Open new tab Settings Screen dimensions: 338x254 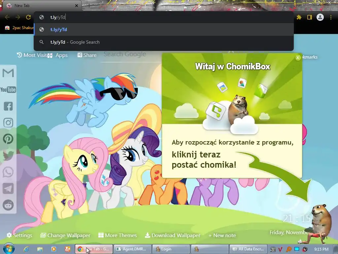click(19, 235)
